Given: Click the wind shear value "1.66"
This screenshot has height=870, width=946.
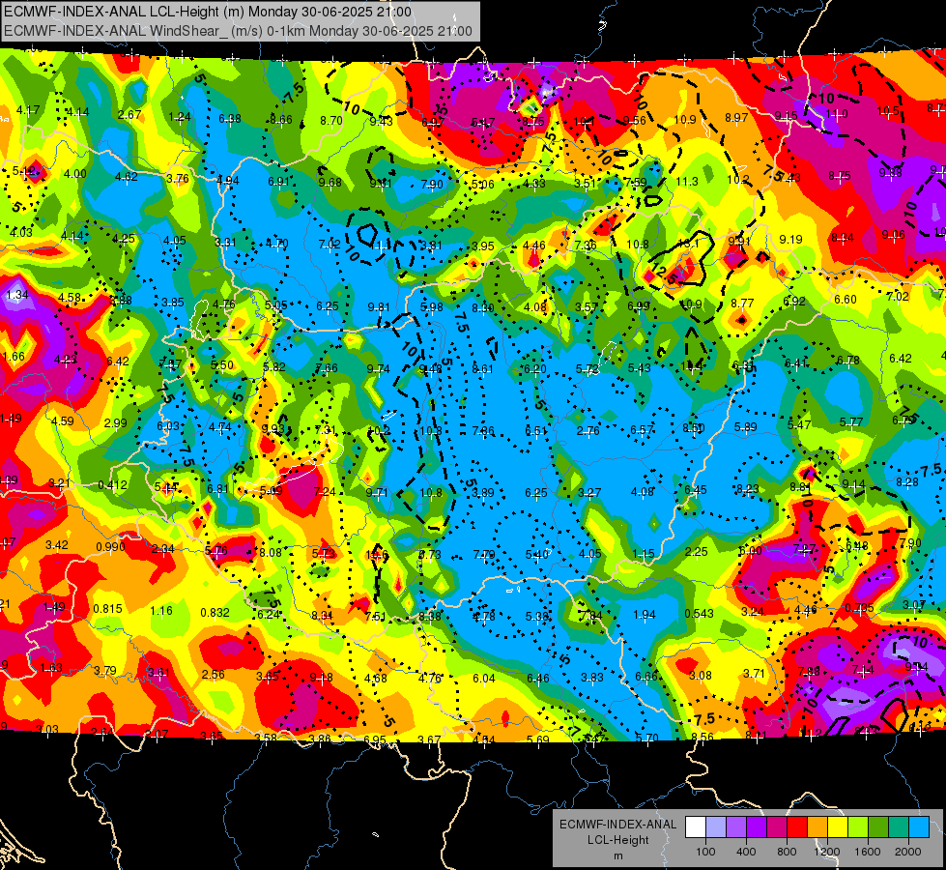Looking at the screenshot, I should coord(14,356).
